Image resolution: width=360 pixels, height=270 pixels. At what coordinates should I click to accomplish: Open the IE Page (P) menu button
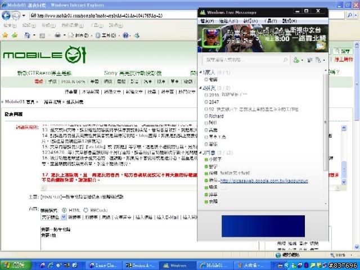[x=79, y=35]
